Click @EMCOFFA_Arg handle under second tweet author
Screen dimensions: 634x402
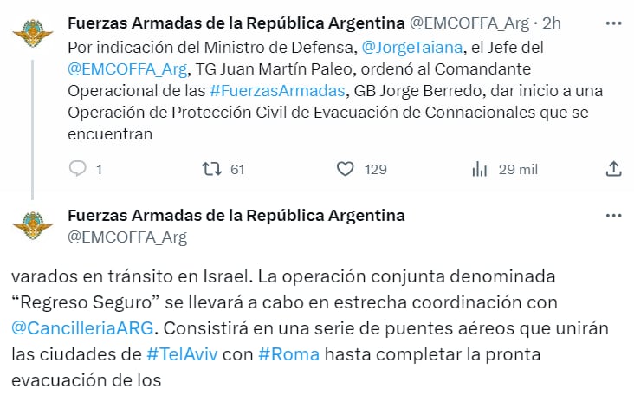126,237
